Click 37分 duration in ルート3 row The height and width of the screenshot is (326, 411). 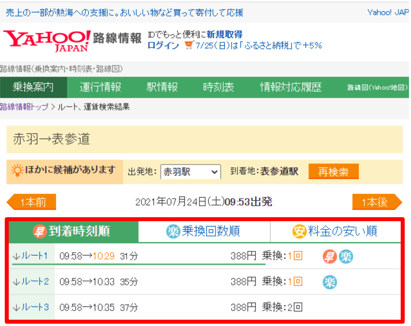click(x=129, y=307)
